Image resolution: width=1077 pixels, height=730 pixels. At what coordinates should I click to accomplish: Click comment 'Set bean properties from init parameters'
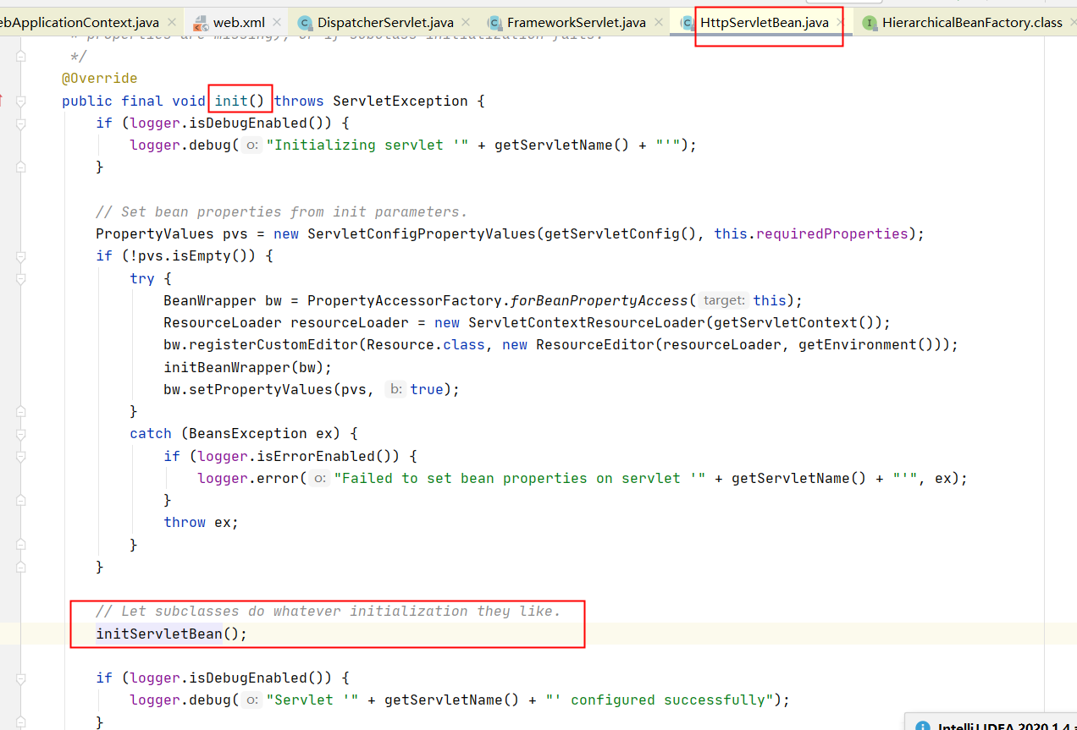pyautogui.click(x=281, y=211)
